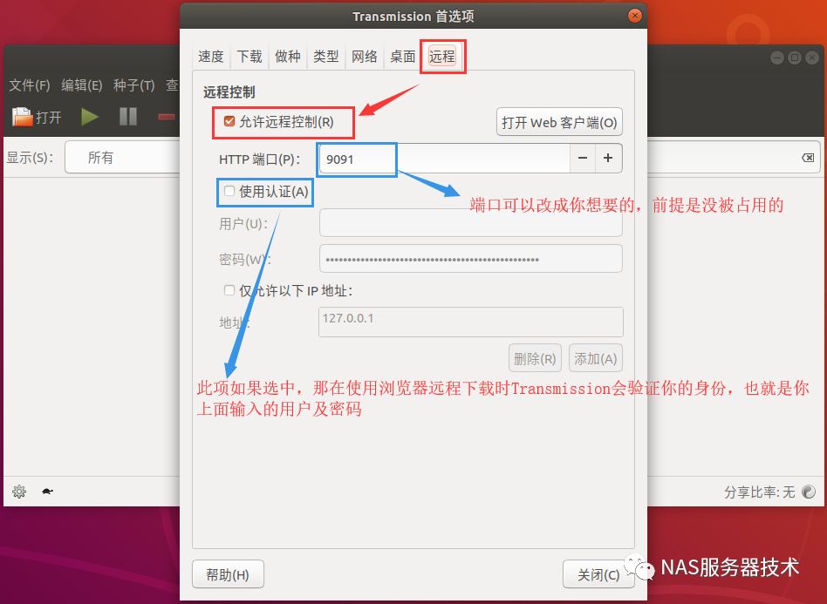The width and height of the screenshot is (827, 604).
Task: Remove torrent with red minus icon
Action: coord(166,117)
